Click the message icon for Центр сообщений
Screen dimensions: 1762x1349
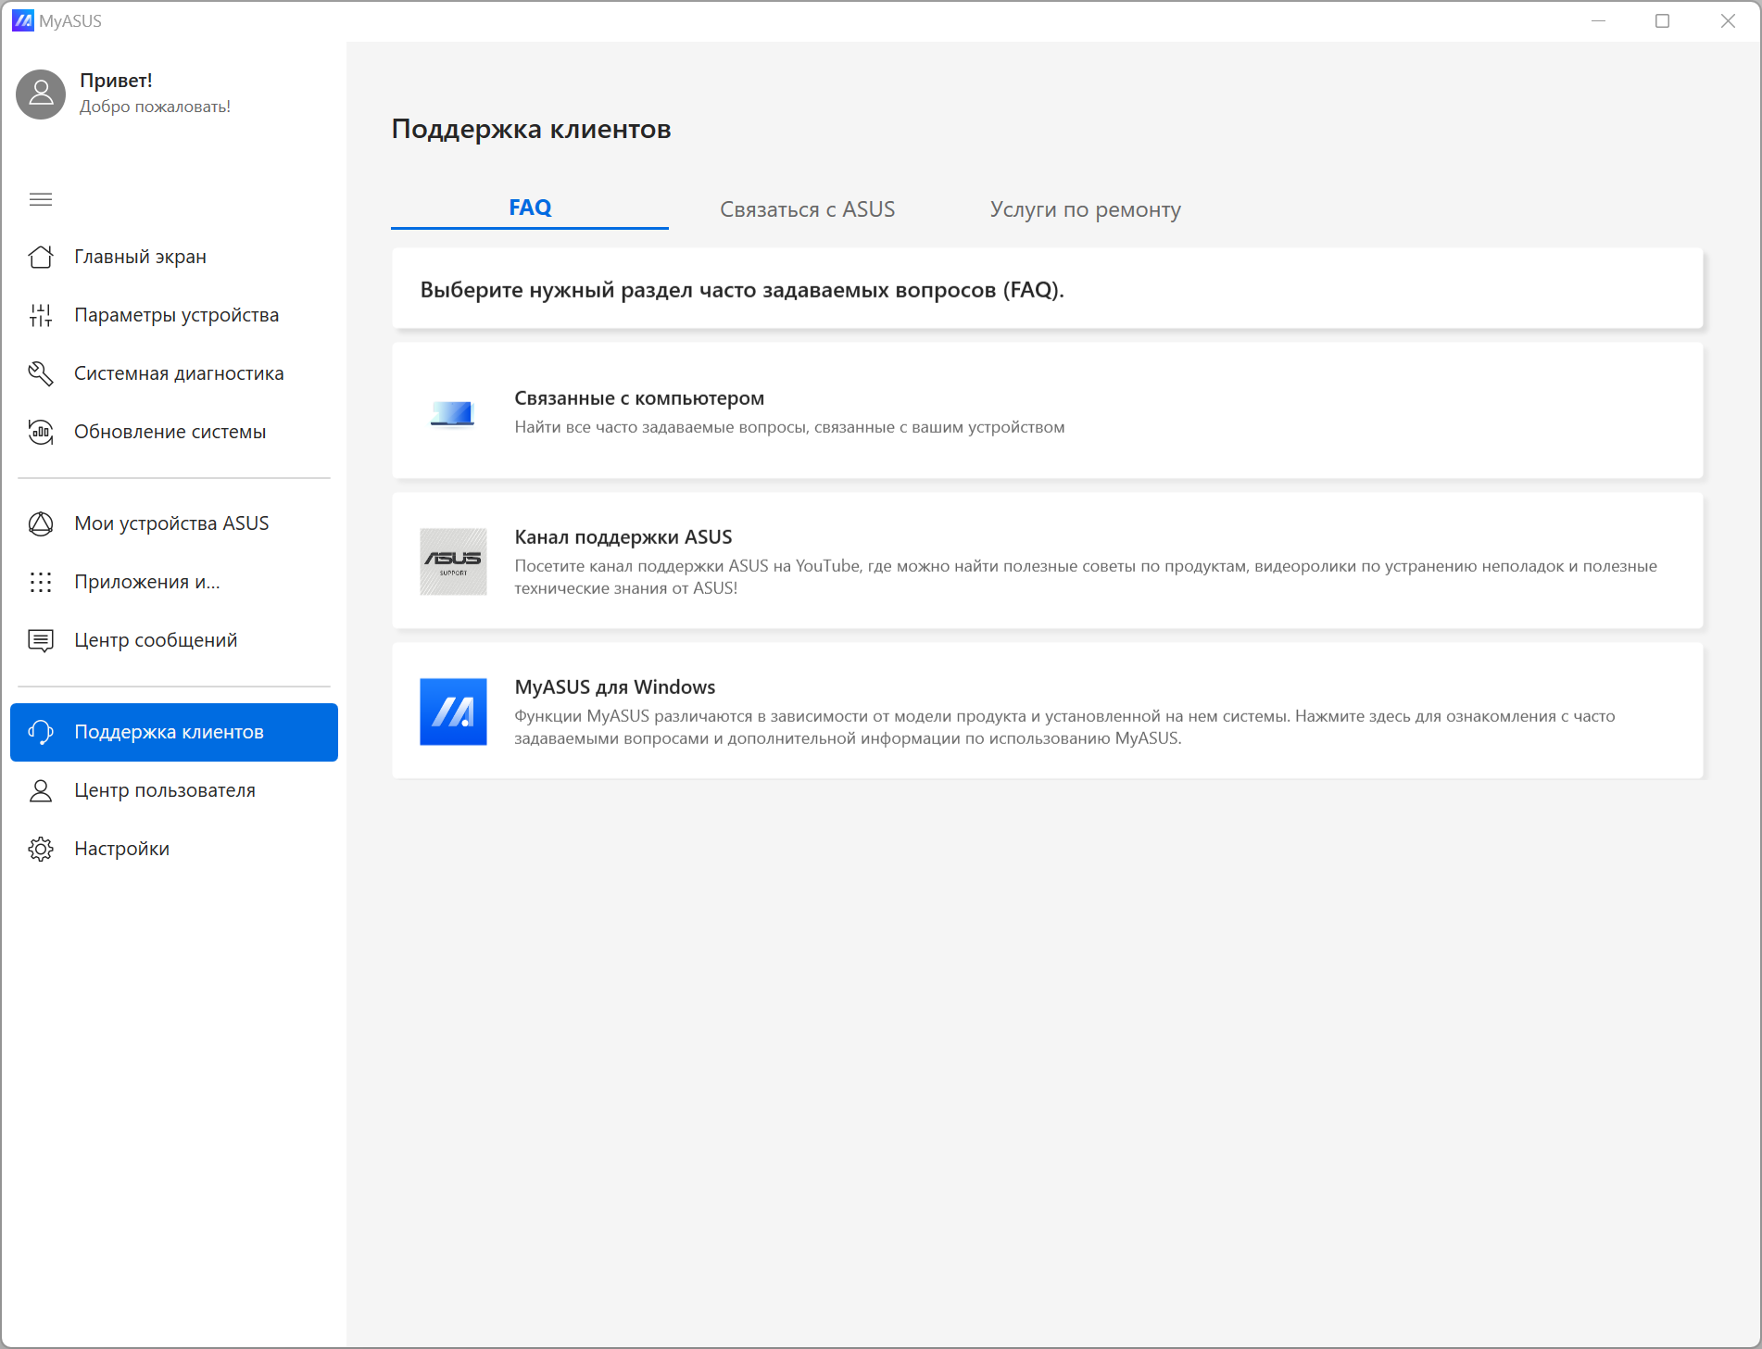41,640
